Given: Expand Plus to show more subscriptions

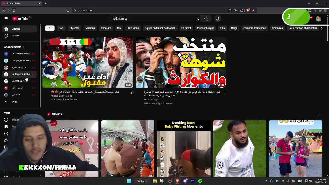Looking at the screenshot, I should (19, 102).
